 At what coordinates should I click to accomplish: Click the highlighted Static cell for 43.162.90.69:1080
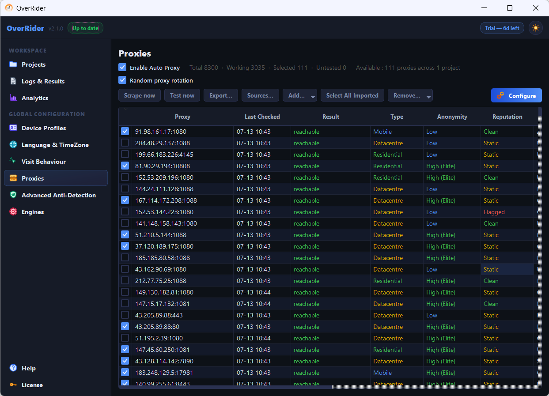(507, 269)
